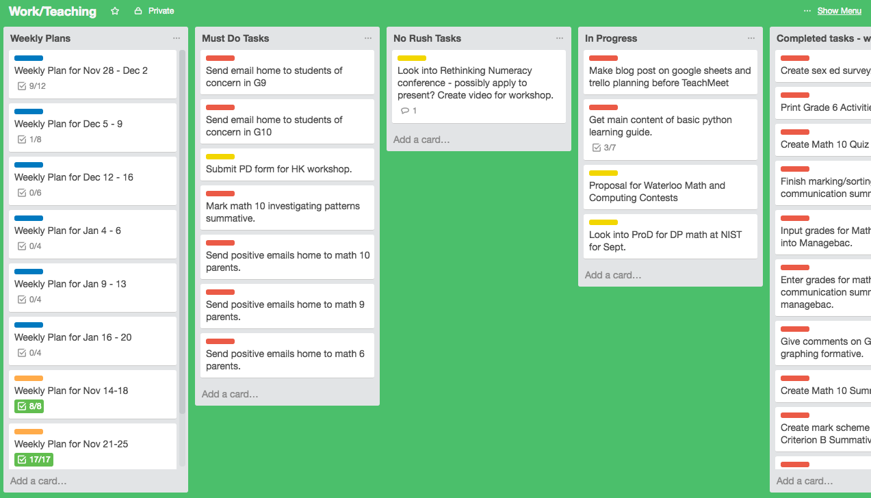Click red label on G9 email card
The width and height of the screenshot is (871, 498).
coord(220,58)
